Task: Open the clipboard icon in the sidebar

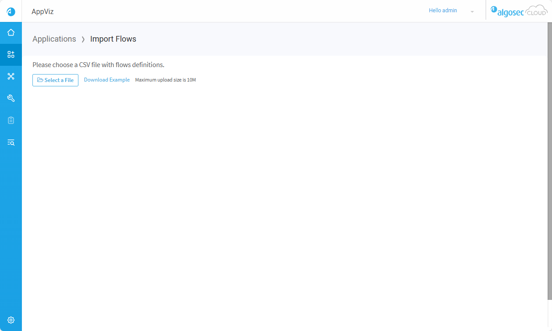Action: (11, 120)
